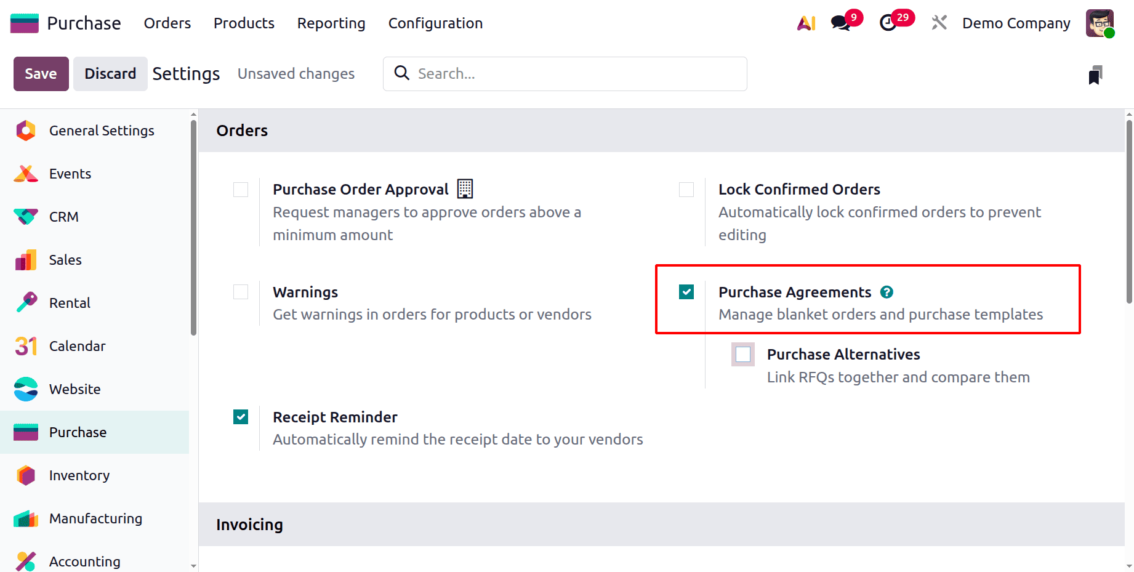Open the search magnifier in the settings search bar

click(x=401, y=73)
